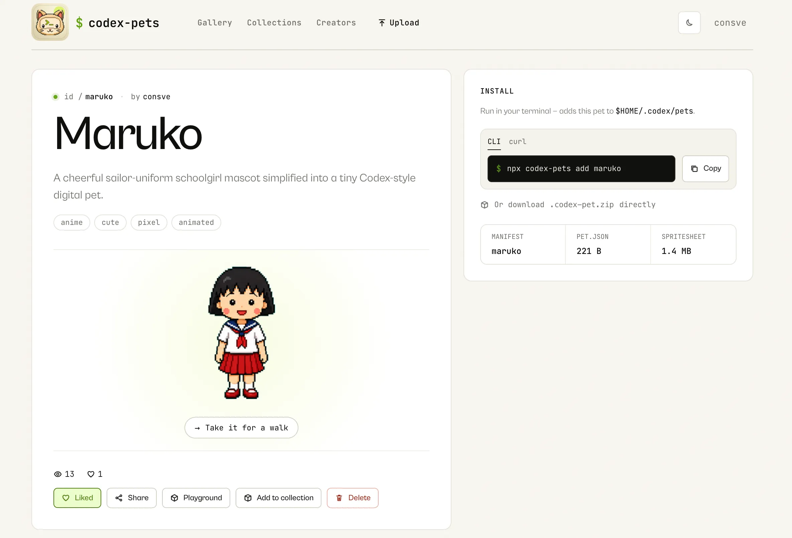Select the pixel tag
Viewport: 792px width, 538px height.
coord(149,223)
